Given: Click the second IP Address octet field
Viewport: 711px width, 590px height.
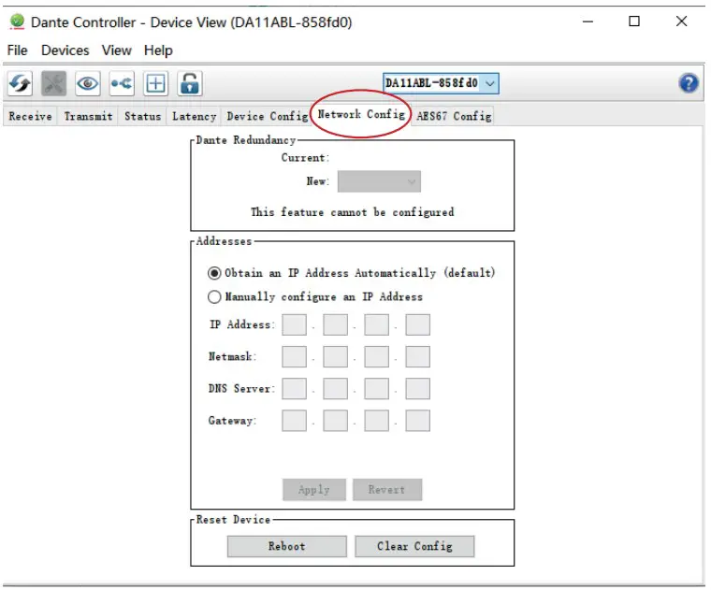Looking at the screenshot, I should pyautogui.click(x=335, y=324).
